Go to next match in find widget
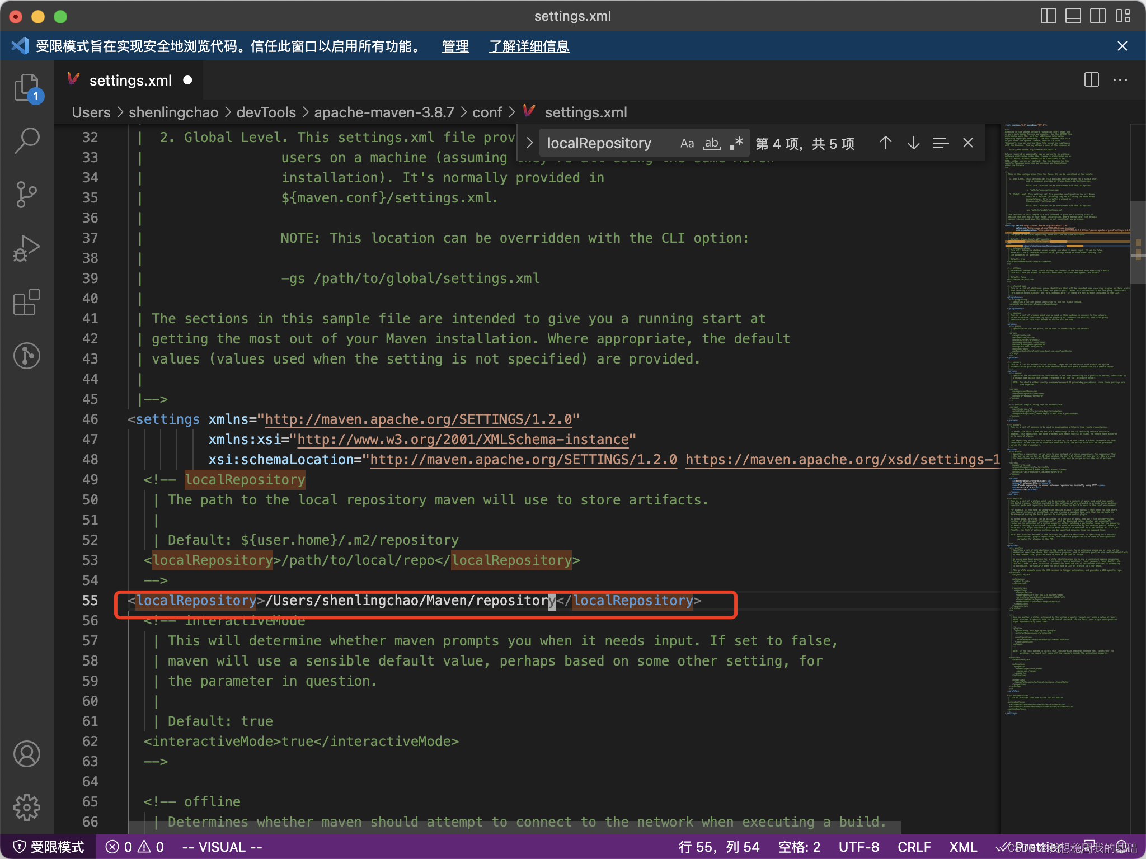The height and width of the screenshot is (859, 1146). [x=913, y=143]
